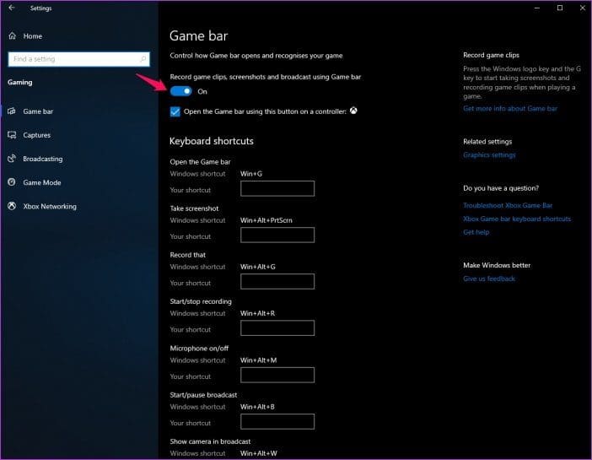Click the Win+Alt+B shortcut text
Viewport: 592px width, 460px height.
coord(257,407)
